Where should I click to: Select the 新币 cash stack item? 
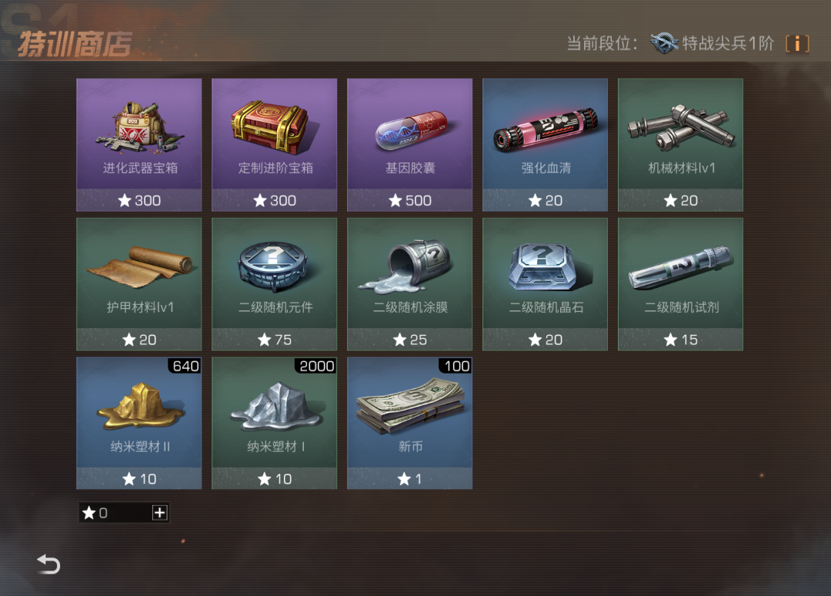pos(409,424)
